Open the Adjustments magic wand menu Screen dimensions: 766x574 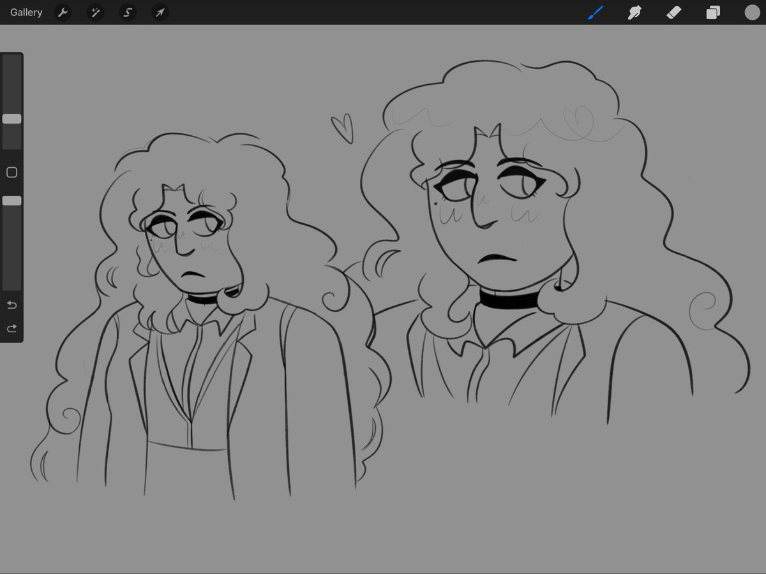[95, 12]
